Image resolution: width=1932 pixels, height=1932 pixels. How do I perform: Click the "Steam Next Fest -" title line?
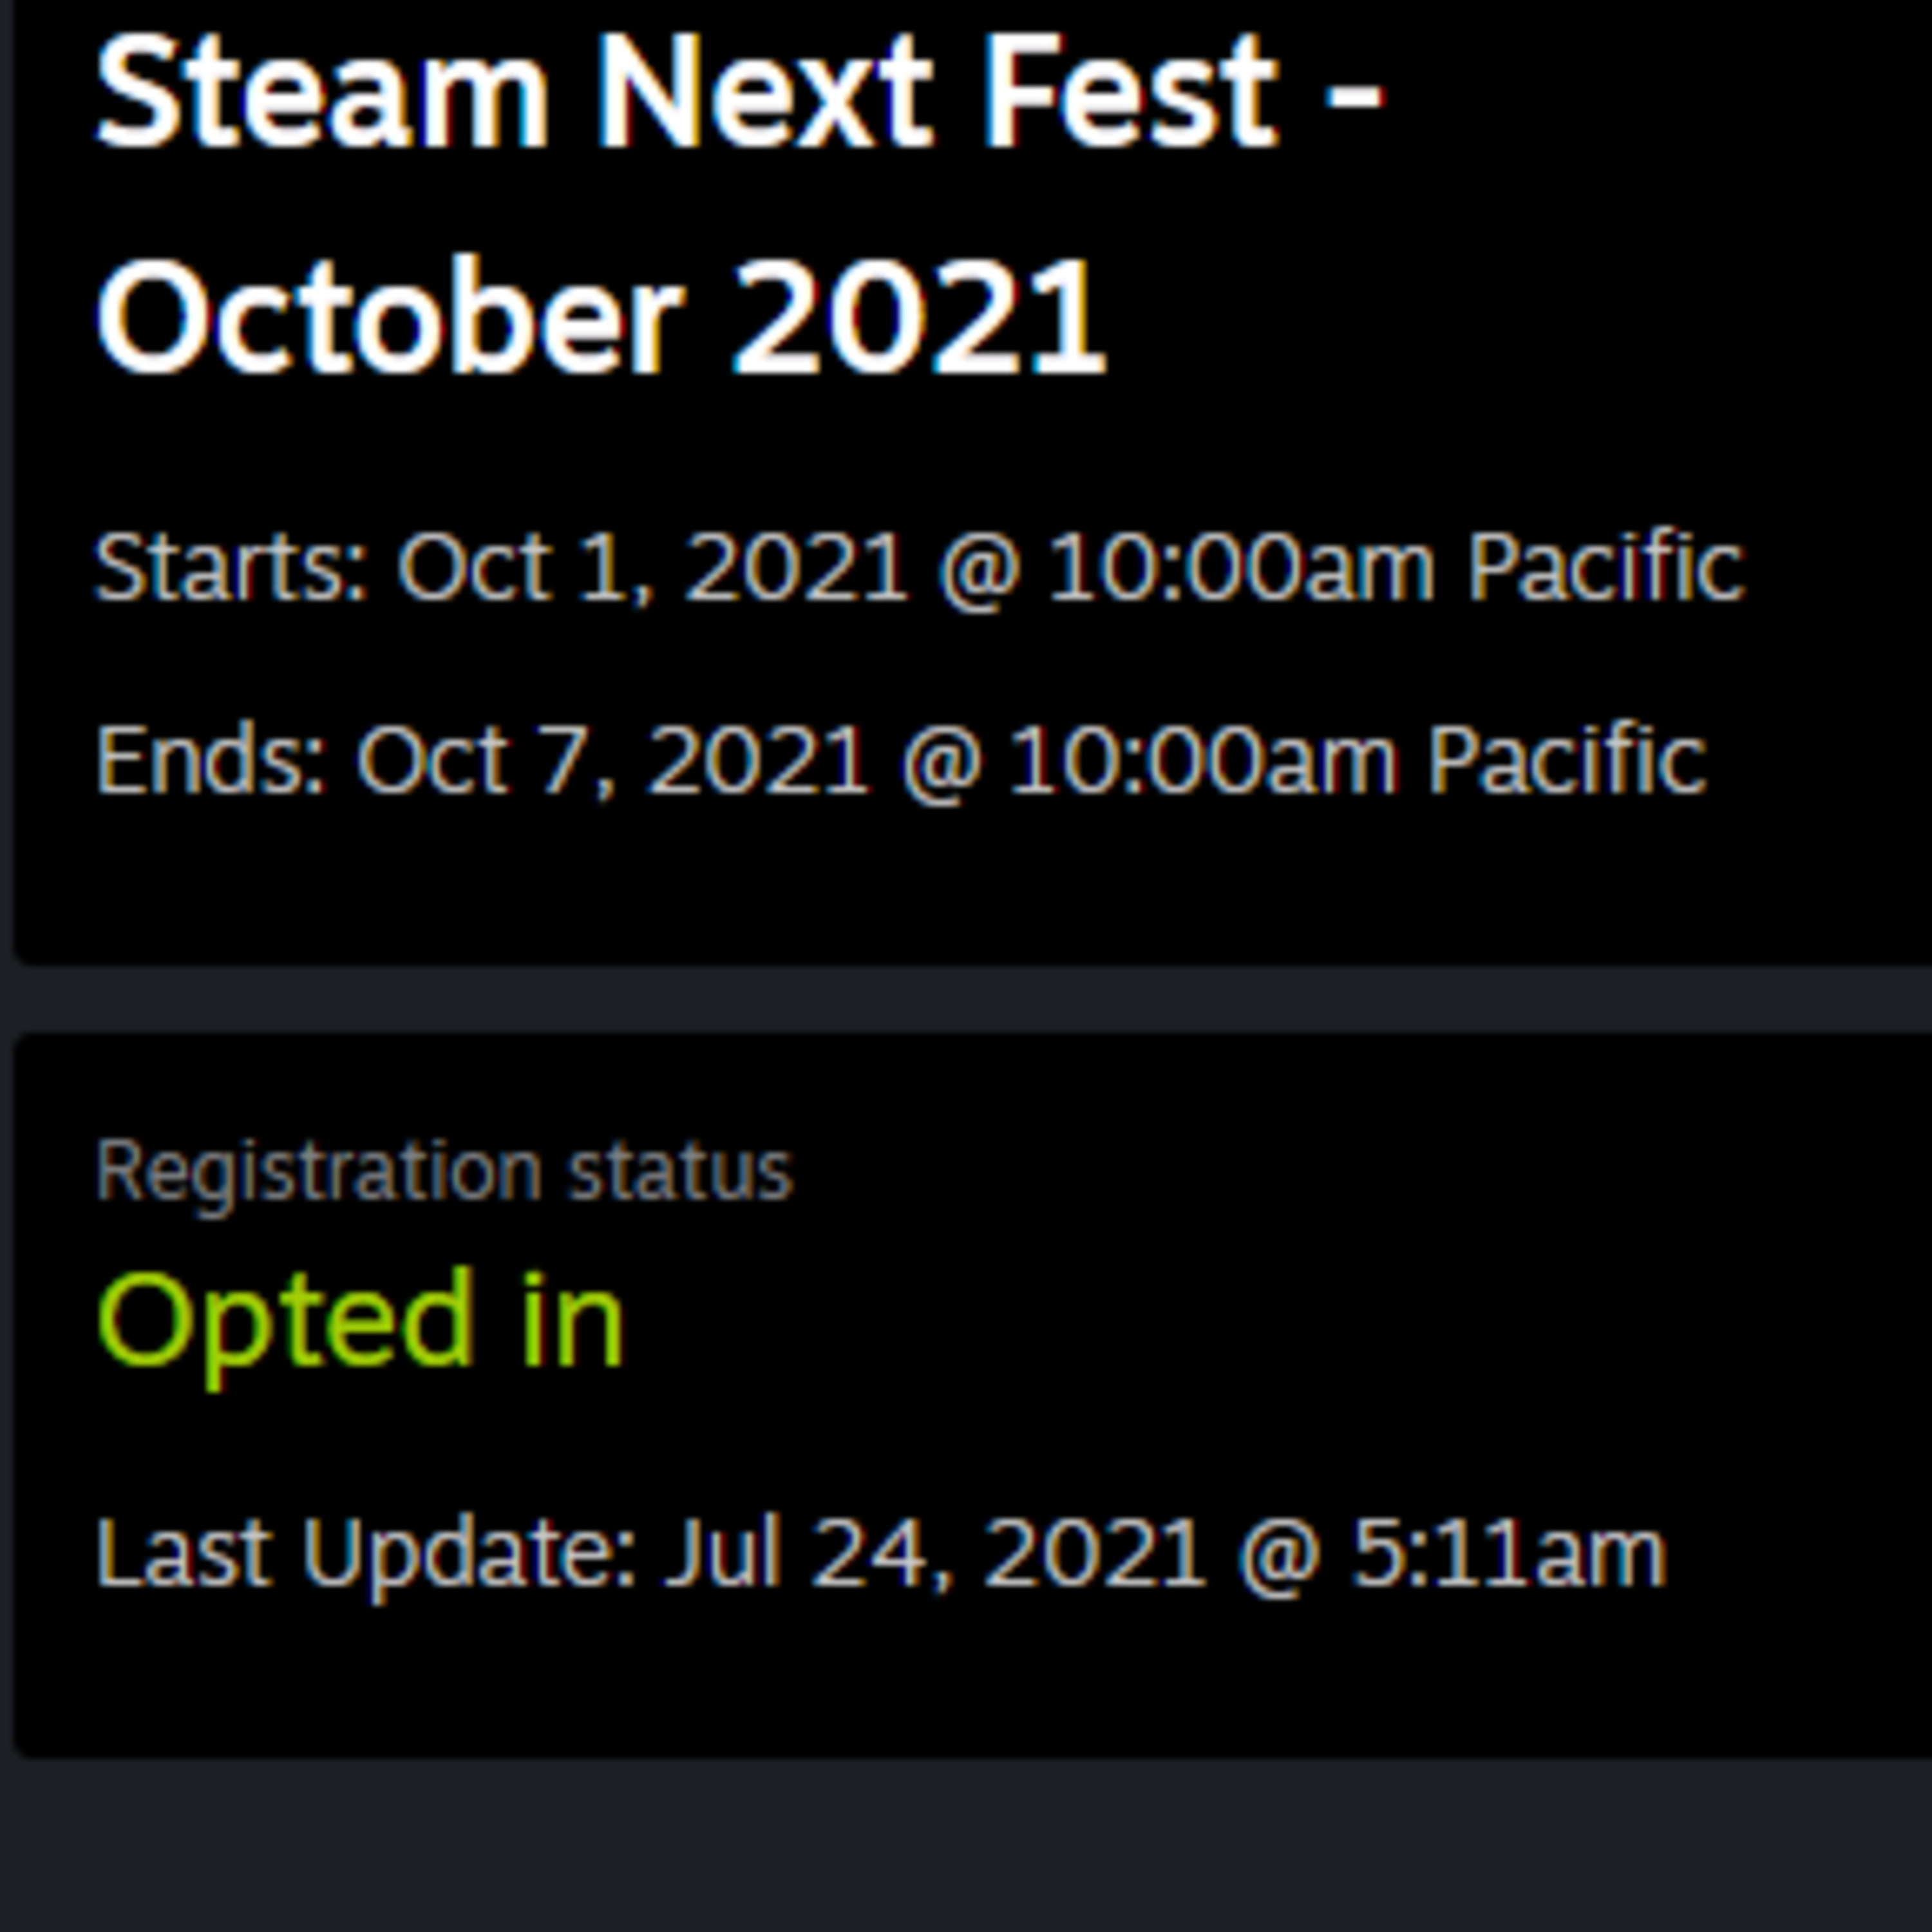[x=738, y=92]
